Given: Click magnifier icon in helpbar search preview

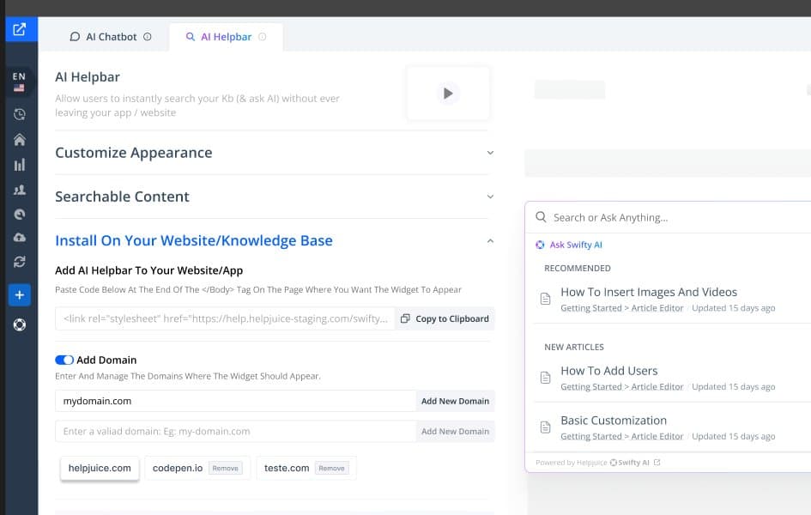Looking at the screenshot, I should 541,217.
